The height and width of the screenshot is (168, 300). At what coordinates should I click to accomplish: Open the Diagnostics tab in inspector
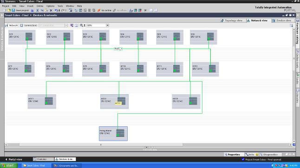270,155
